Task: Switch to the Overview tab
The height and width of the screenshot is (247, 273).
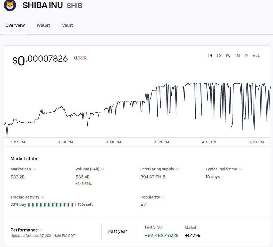Action: 15,25
